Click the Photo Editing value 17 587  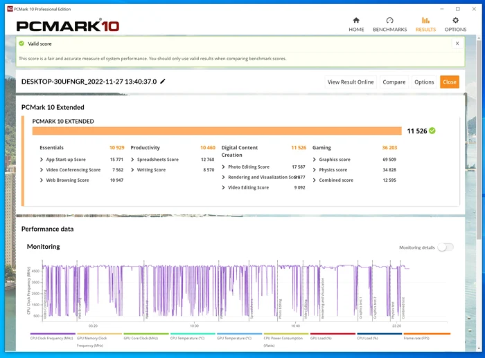pyautogui.click(x=299, y=167)
